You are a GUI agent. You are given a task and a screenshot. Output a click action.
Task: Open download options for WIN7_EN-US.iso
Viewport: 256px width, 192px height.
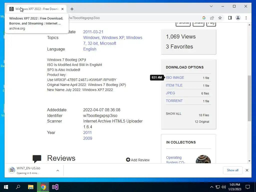tap(58, 170)
